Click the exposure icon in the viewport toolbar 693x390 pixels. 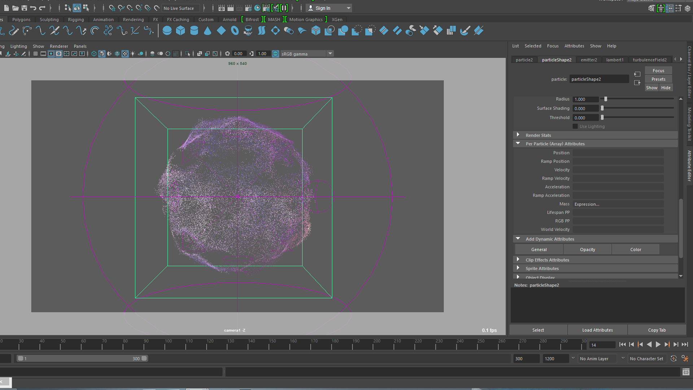(x=227, y=53)
